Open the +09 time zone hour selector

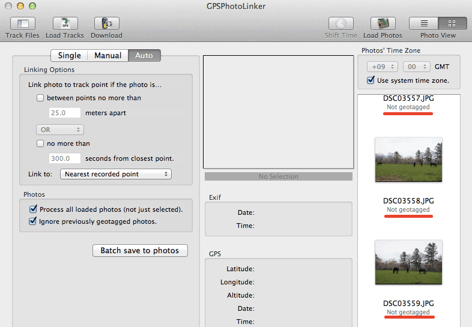(383, 67)
